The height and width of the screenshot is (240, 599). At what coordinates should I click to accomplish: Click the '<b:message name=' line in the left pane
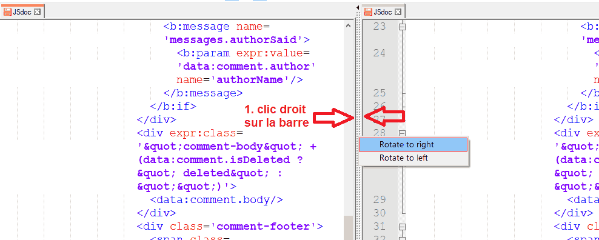tap(216, 27)
